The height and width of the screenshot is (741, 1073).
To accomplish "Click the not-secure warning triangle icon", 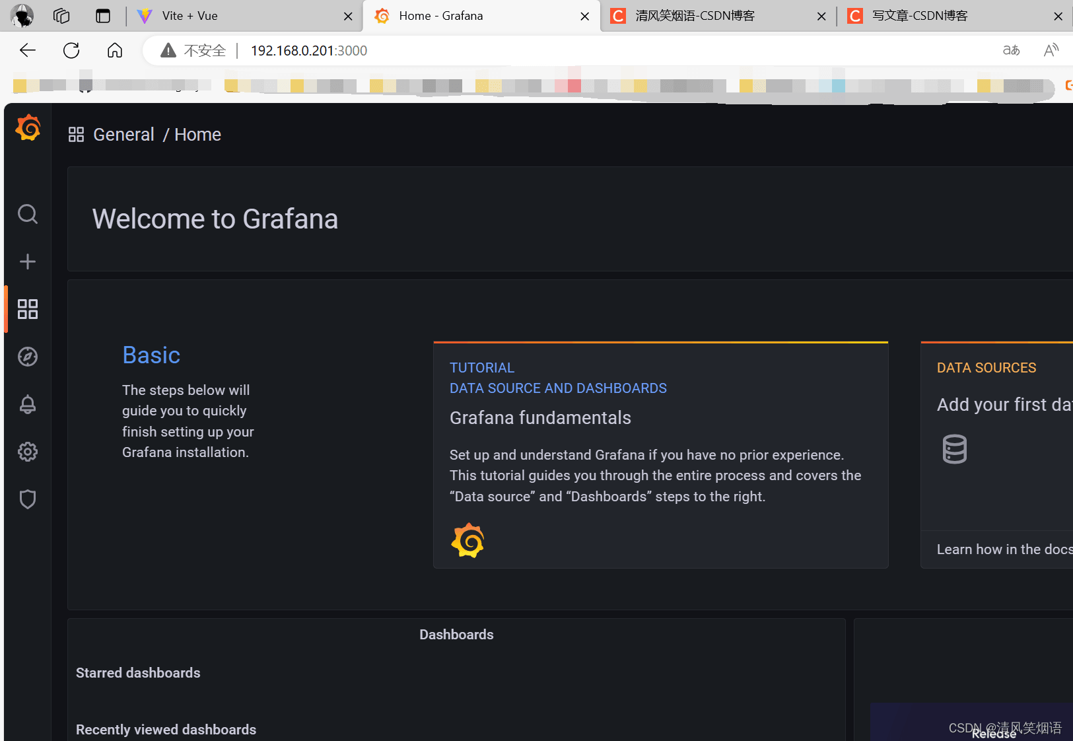I will (x=168, y=50).
